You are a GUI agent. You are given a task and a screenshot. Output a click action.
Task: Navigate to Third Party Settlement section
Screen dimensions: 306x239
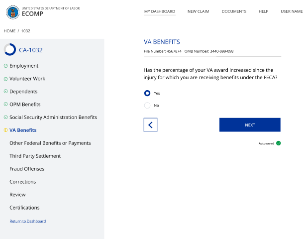tap(35, 156)
